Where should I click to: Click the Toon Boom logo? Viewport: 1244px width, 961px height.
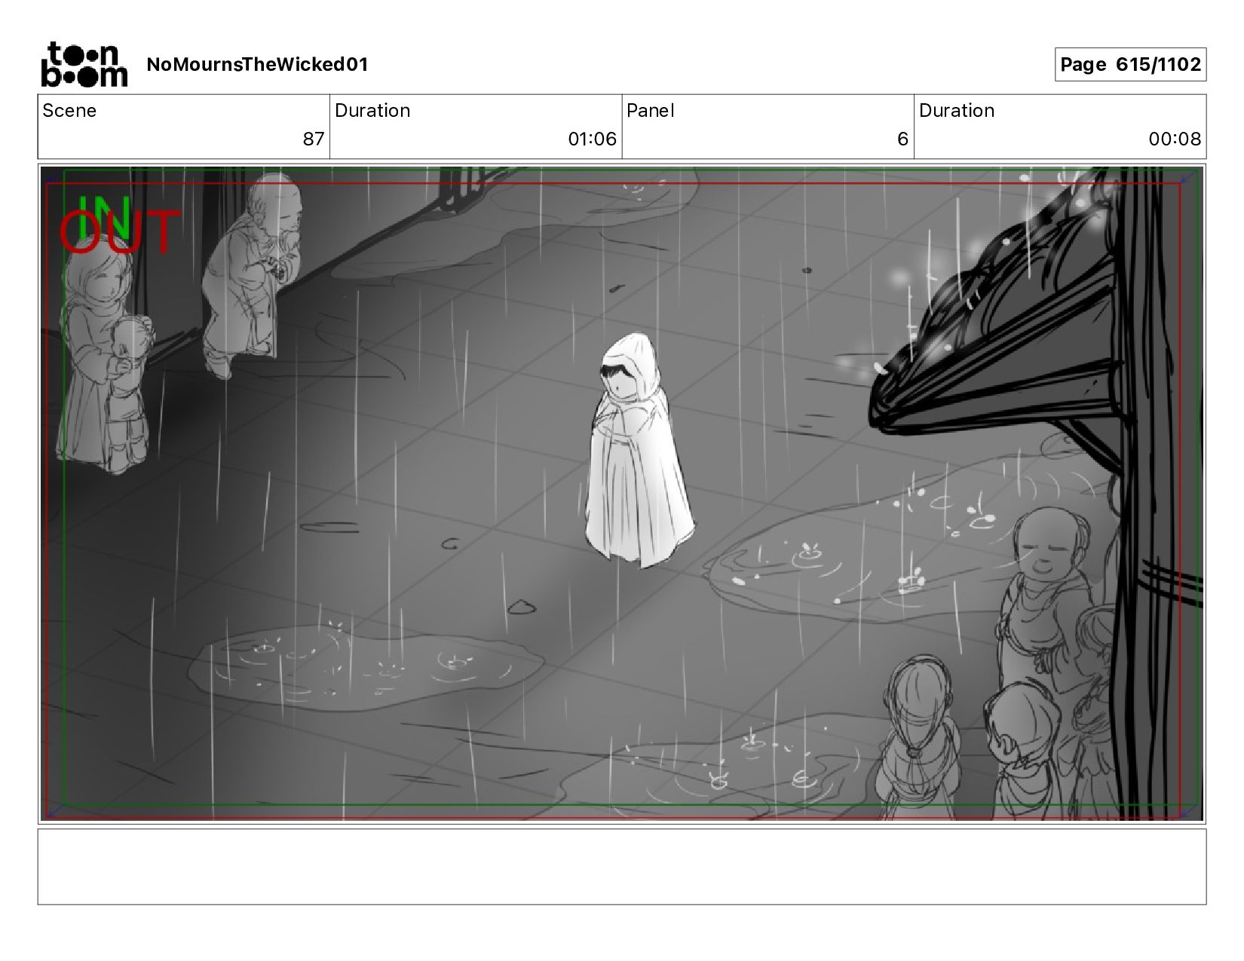[x=84, y=64]
